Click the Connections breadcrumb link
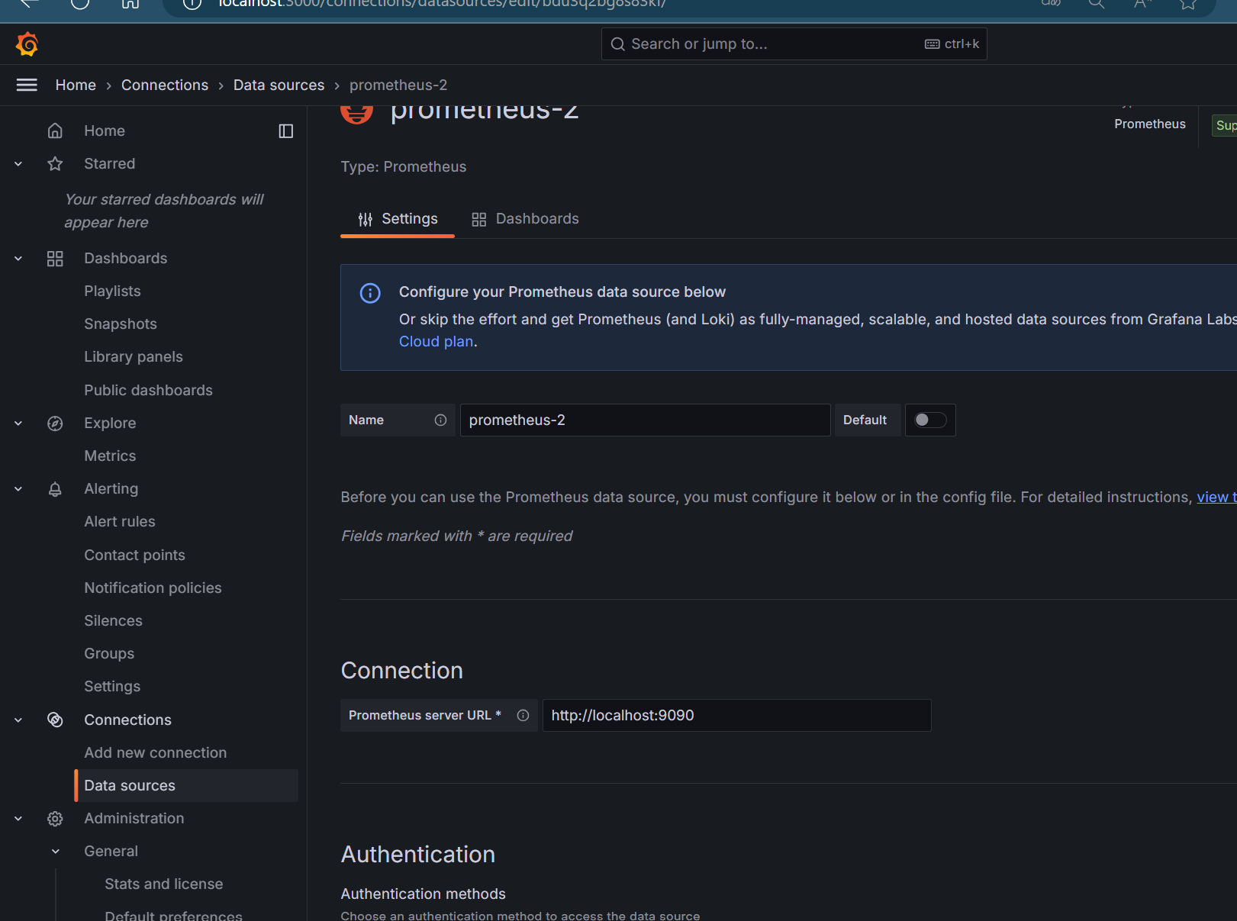Viewport: 1237px width, 921px height. click(x=165, y=85)
